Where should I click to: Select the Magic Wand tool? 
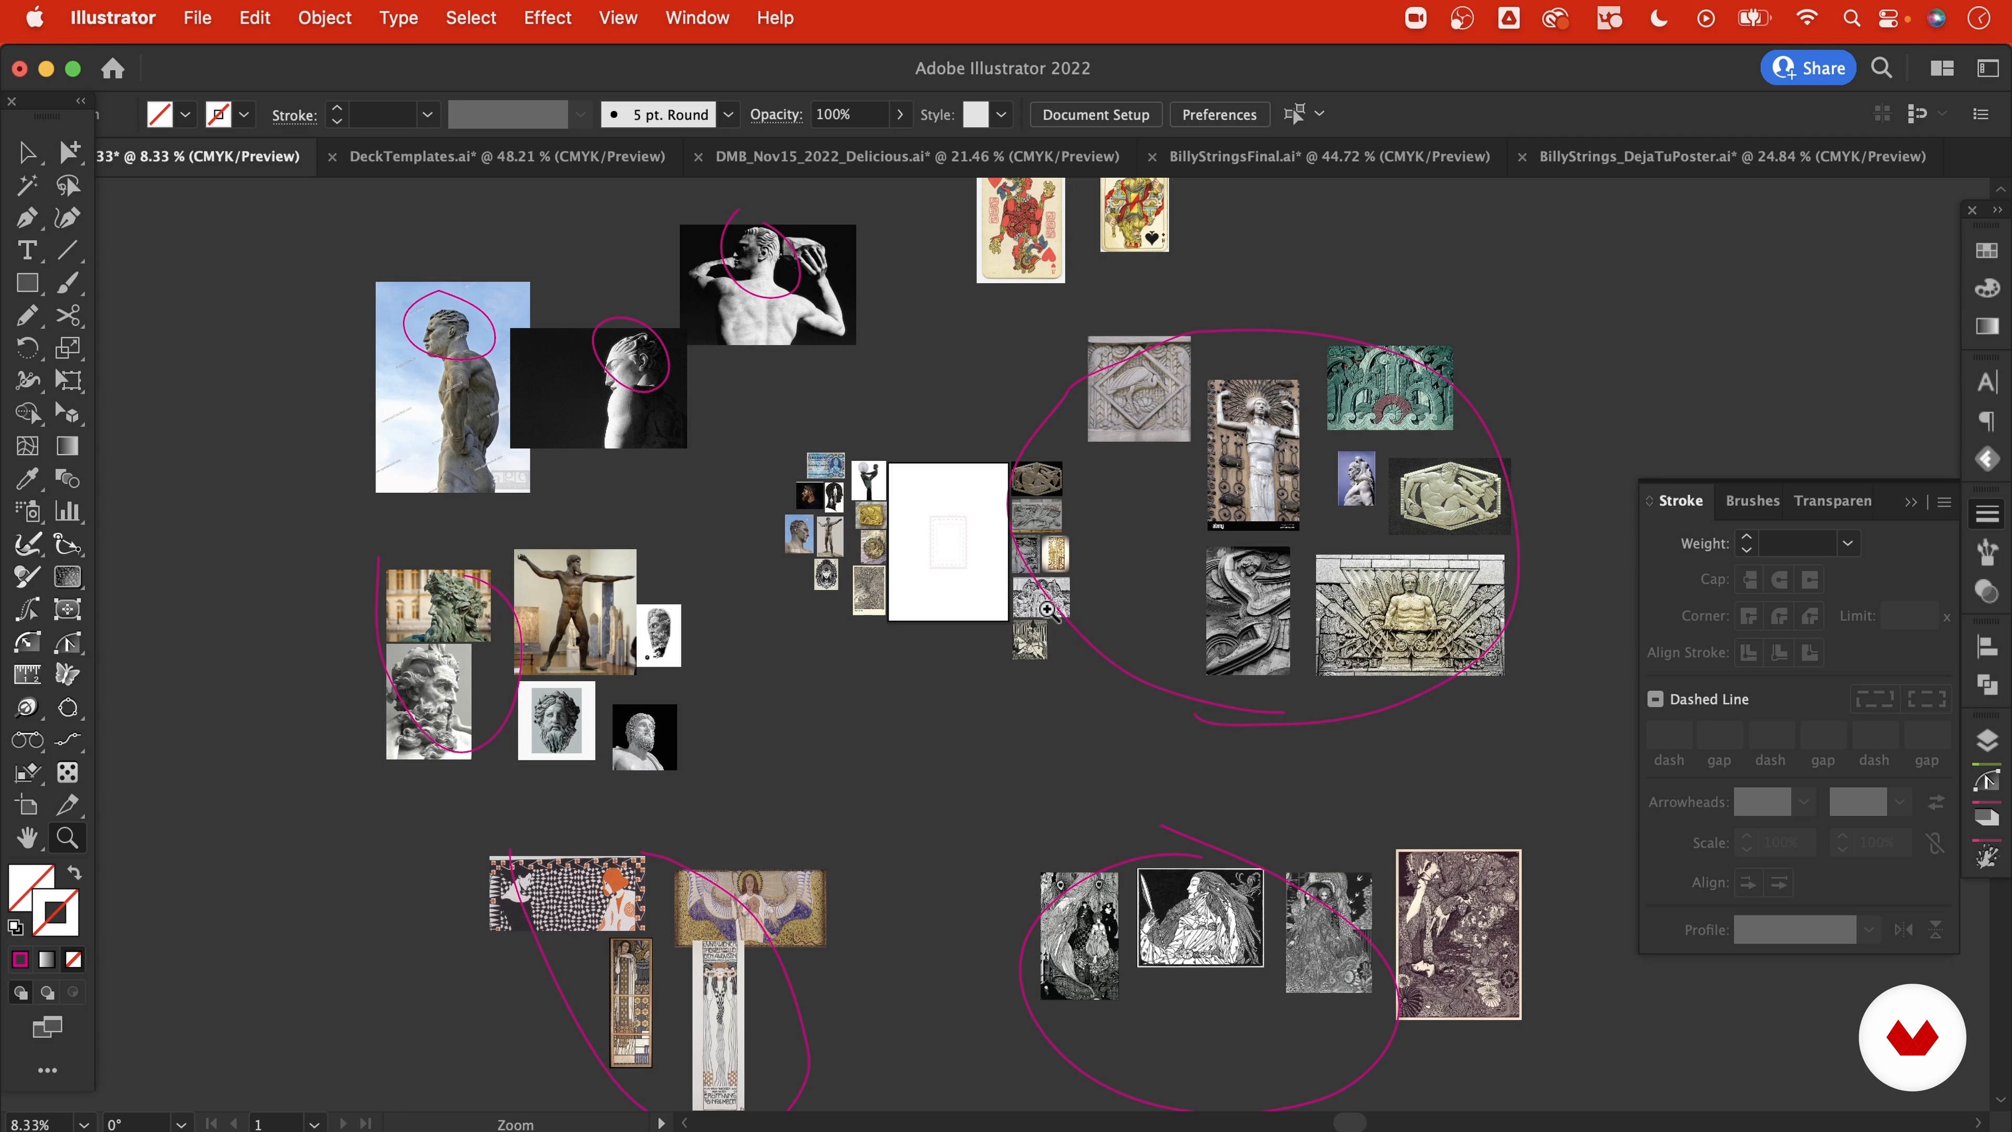tap(27, 185)
